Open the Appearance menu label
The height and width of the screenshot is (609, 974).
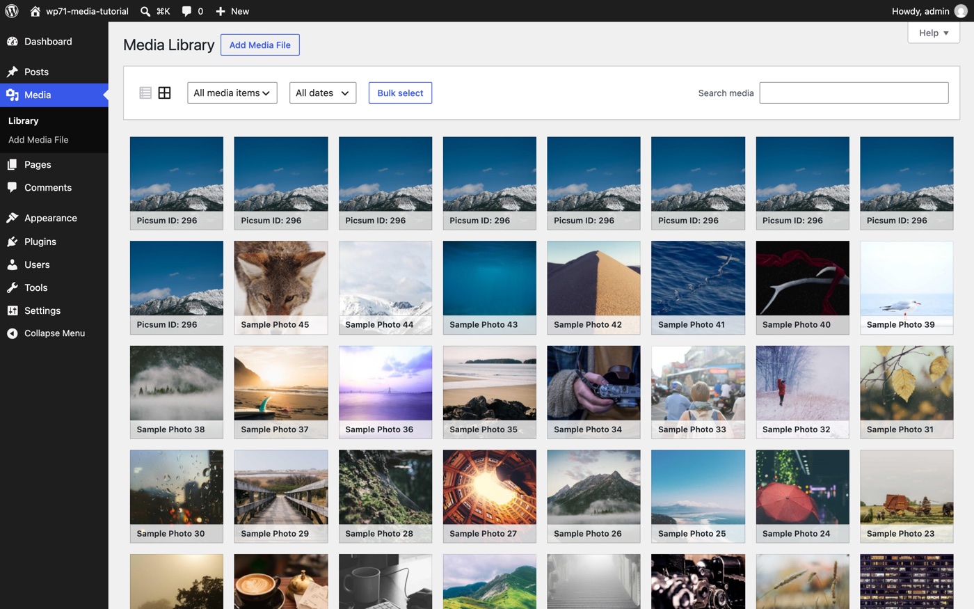[x=51, y=218]
